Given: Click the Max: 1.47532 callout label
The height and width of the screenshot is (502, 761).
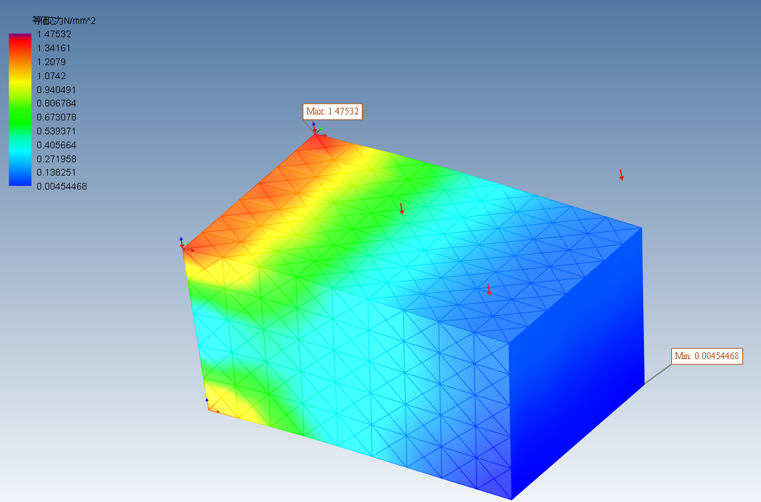Looking at the screenshot, I should point(333,112).
